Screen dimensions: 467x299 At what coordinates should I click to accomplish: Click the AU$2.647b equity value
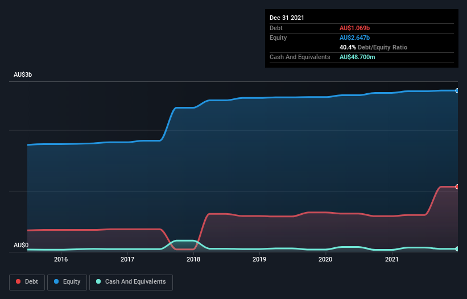[355, 38]
